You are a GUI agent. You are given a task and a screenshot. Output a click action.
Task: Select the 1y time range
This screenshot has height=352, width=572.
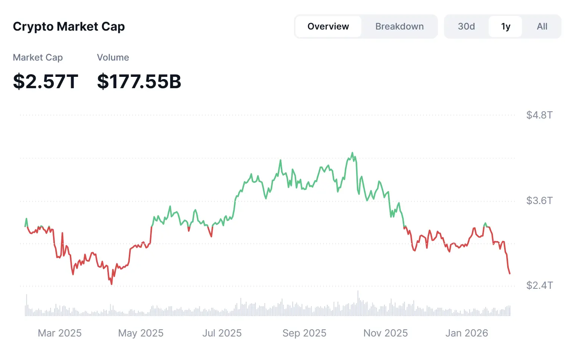(506, 26)
